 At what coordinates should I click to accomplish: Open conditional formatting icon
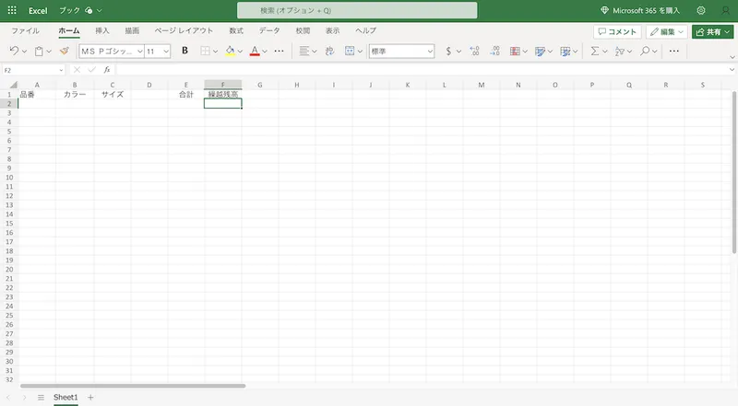pos(516,51)
